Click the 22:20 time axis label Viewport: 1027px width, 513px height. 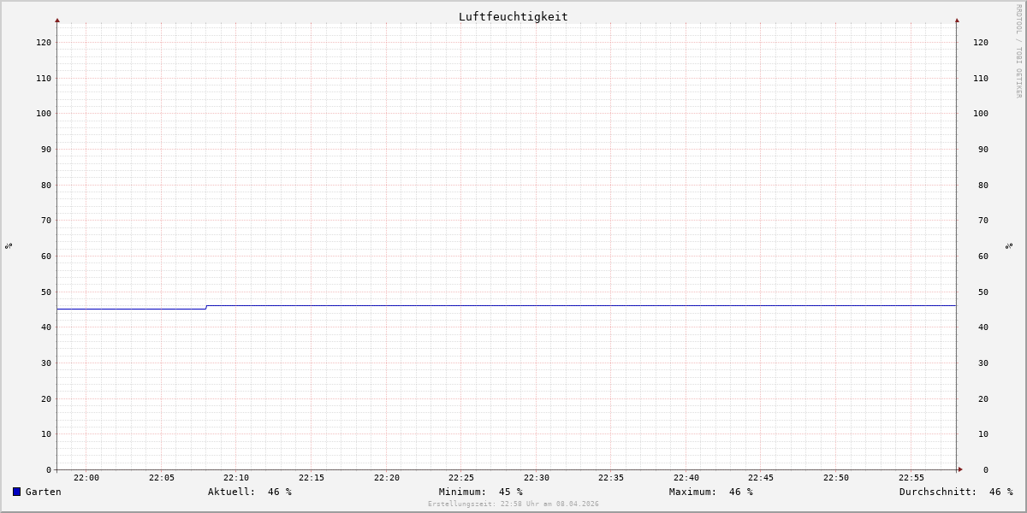(x=387, y=478)
